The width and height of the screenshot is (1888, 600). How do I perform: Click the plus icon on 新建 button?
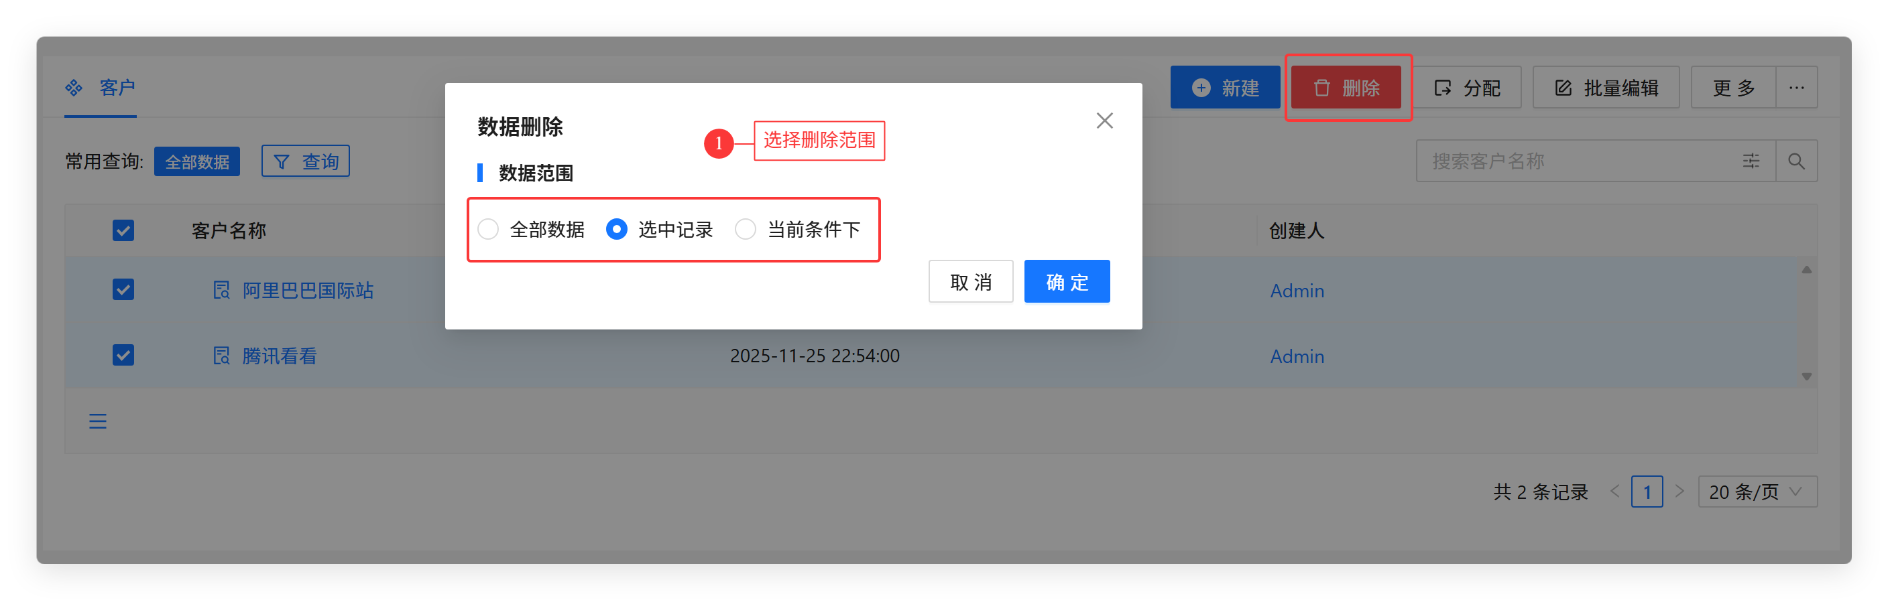(x=1201, y=88)
